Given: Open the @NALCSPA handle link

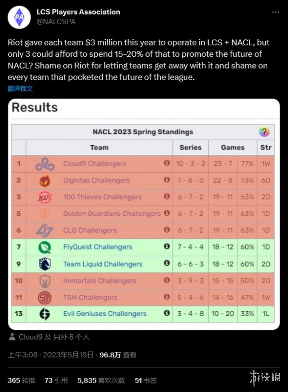Looking at the screenshot, I should [x=56, y=22].
